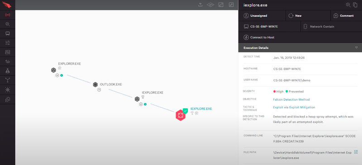Click the copy icon in panel header
This screenshot has height=165, width=362.
point(355,5)
